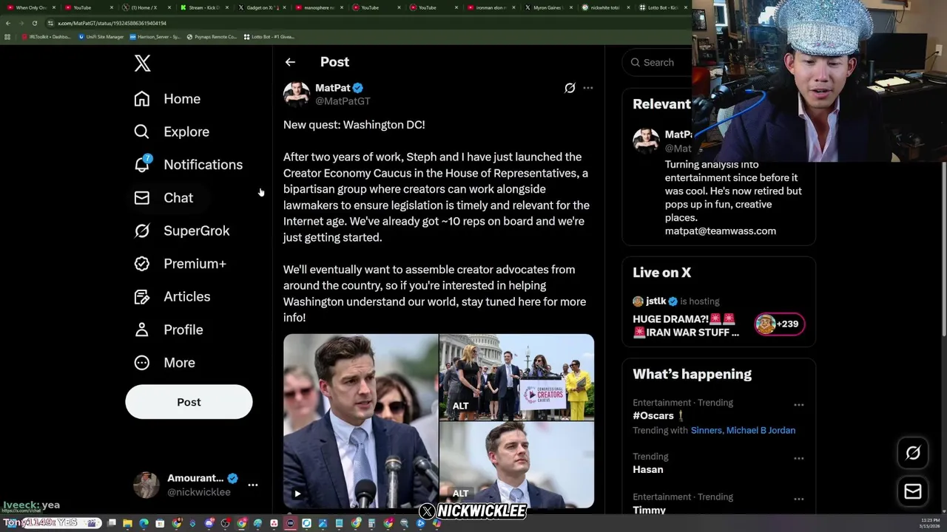Viewport: 947px width, 532px height.
Task: Click the browser back arrow
Action: [x=8, y=23]
